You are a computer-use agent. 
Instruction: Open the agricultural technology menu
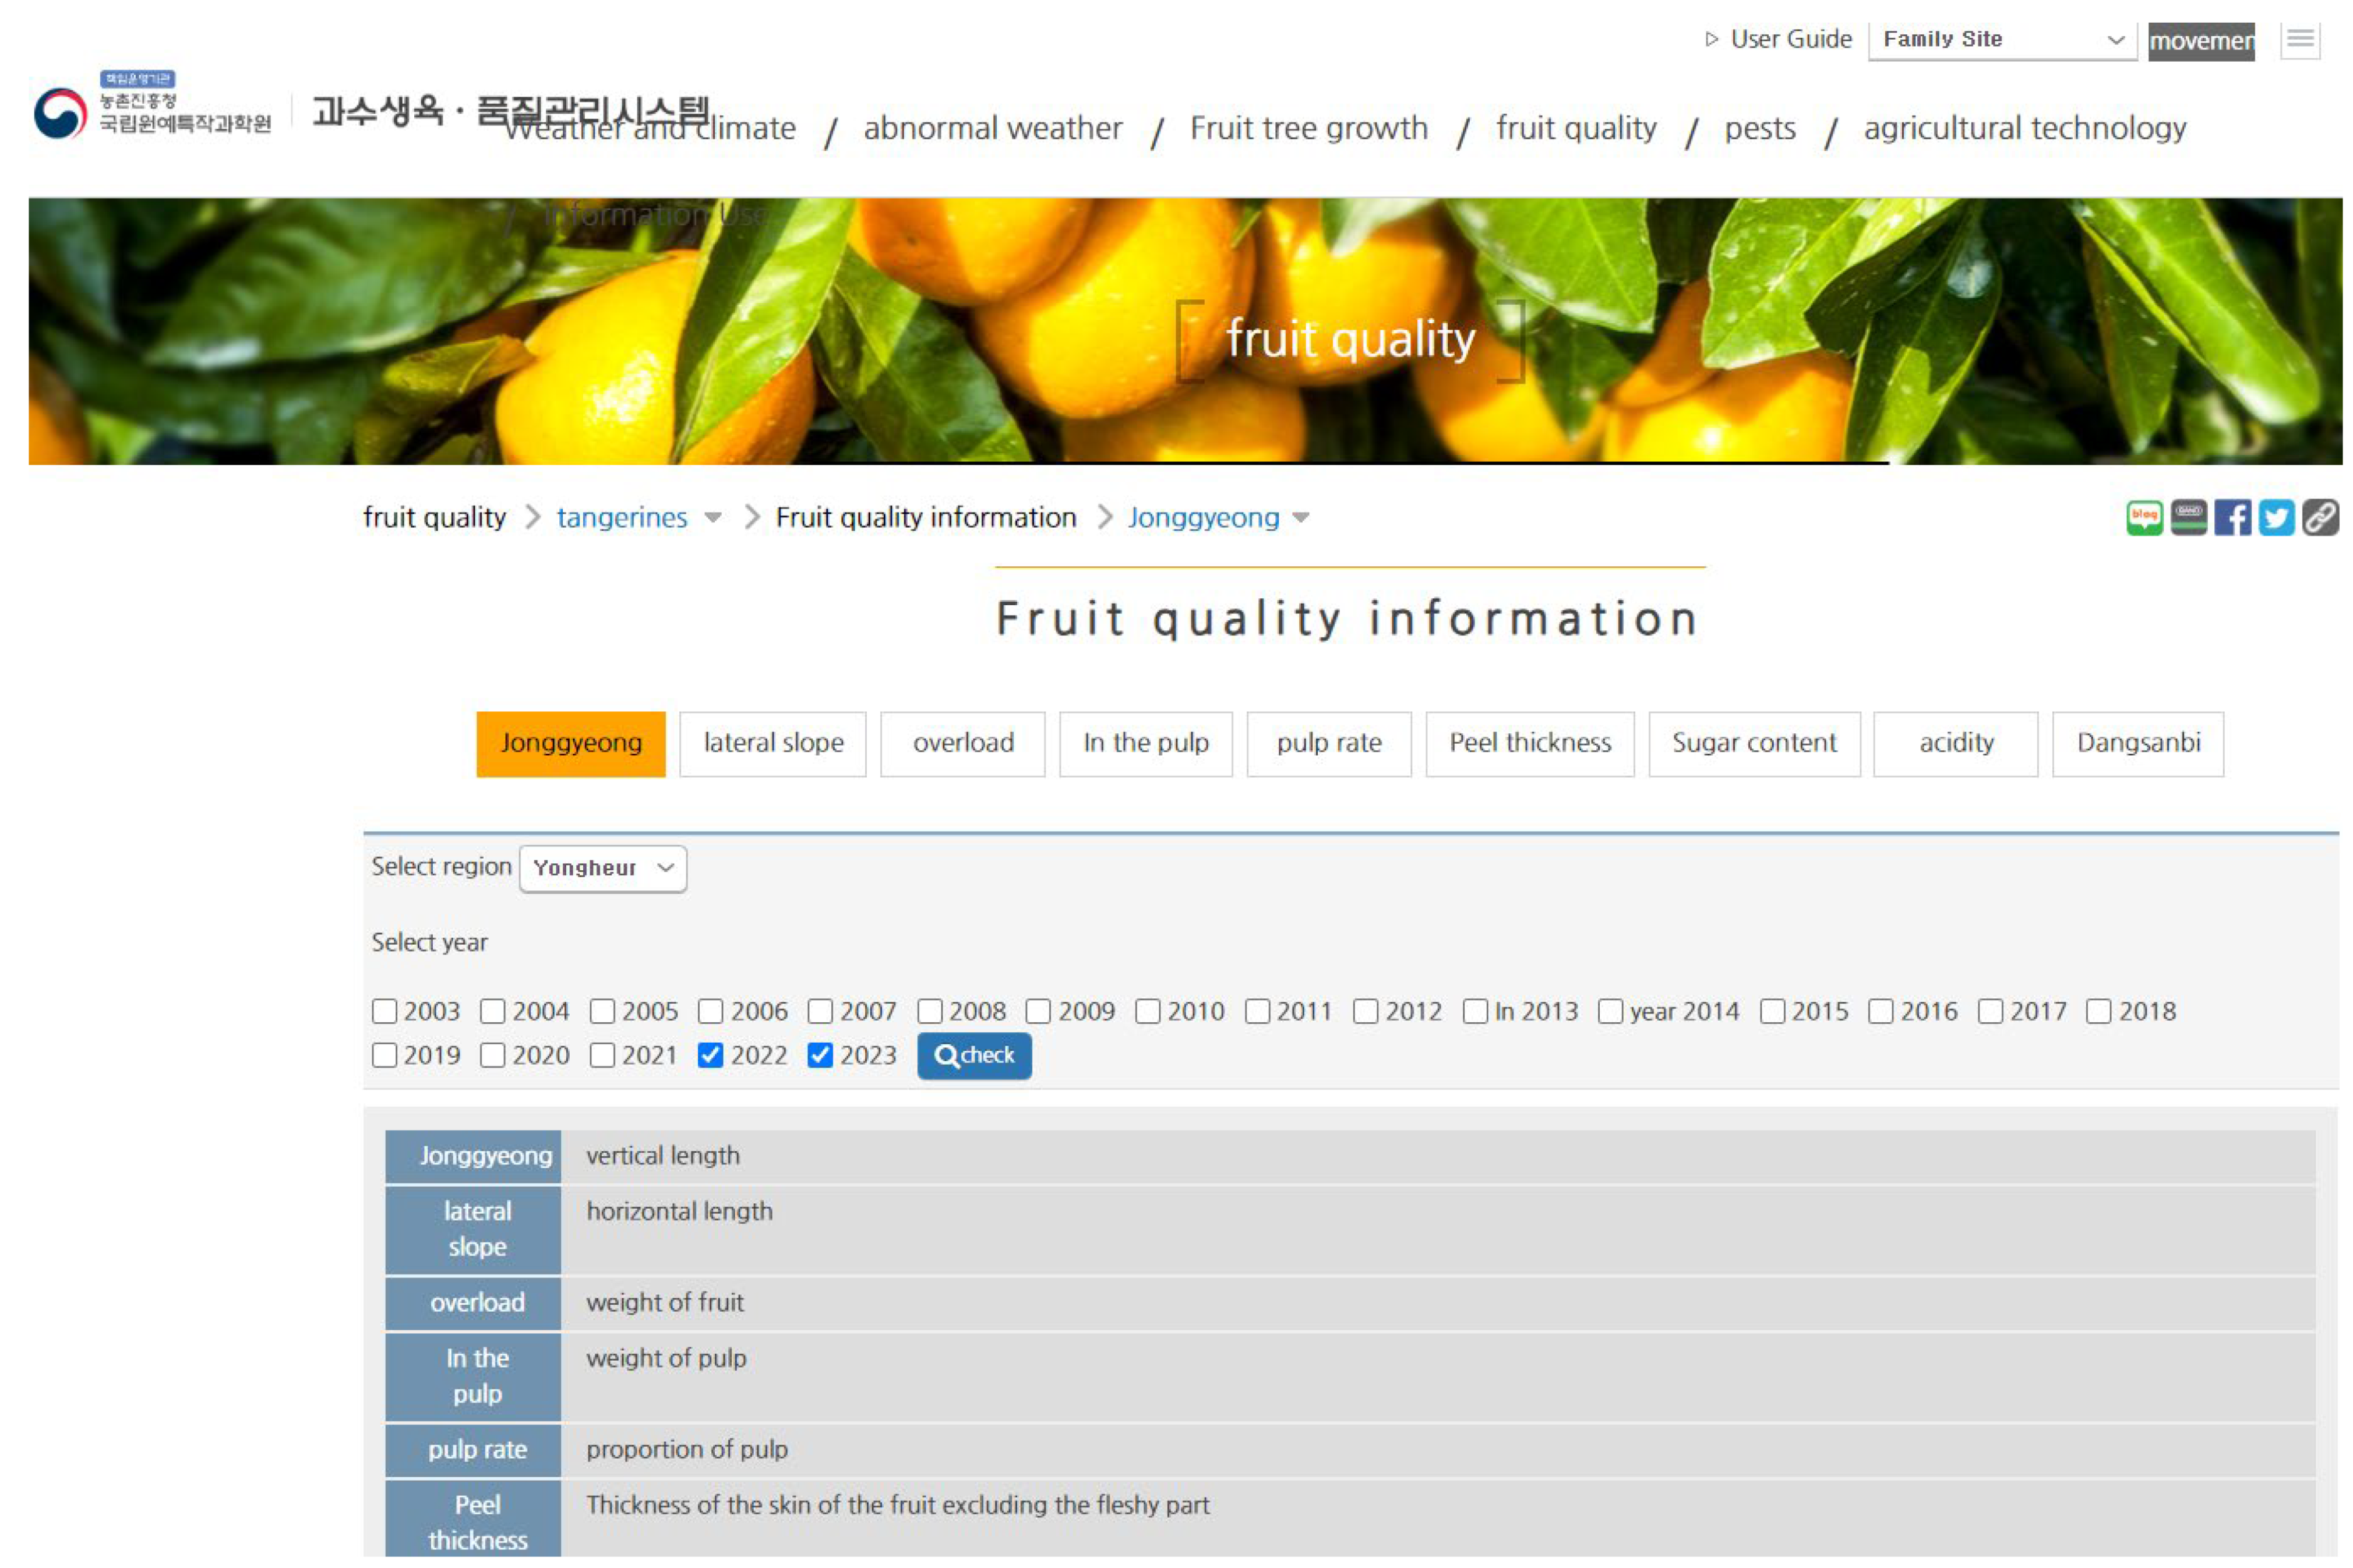tap(2024, 128)
